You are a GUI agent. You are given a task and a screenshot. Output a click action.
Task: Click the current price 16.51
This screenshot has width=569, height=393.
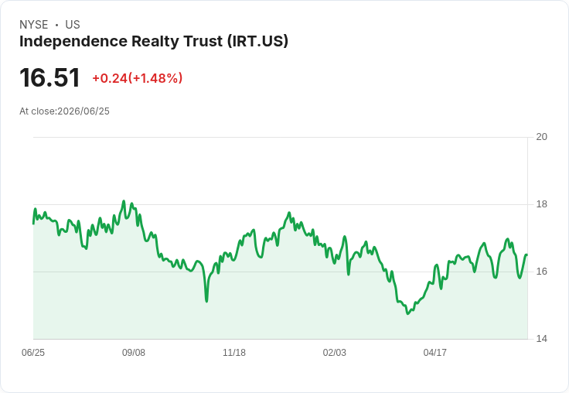pos(49,77)
